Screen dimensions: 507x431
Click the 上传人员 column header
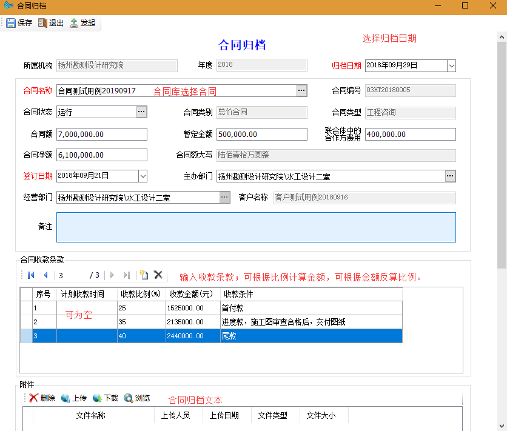click(x=178, y=415)
